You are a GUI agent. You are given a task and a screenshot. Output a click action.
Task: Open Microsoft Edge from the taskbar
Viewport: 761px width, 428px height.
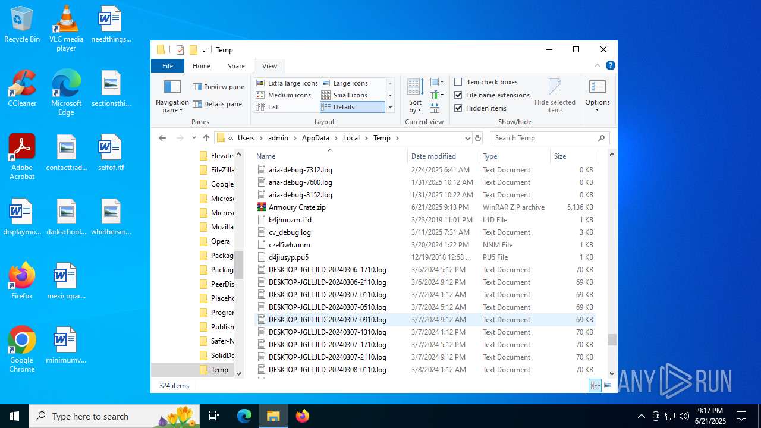tap(244, 416)
